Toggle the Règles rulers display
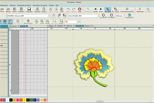Screen dimensions: 154x103 pos(11,22)
